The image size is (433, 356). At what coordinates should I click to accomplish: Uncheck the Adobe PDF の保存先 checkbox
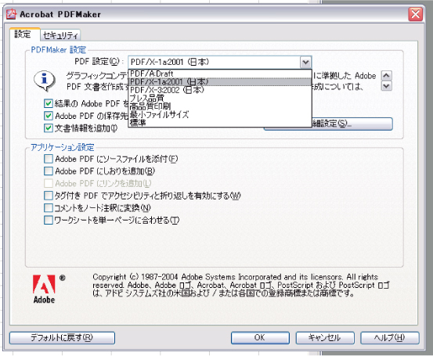(x=49, y=116)
